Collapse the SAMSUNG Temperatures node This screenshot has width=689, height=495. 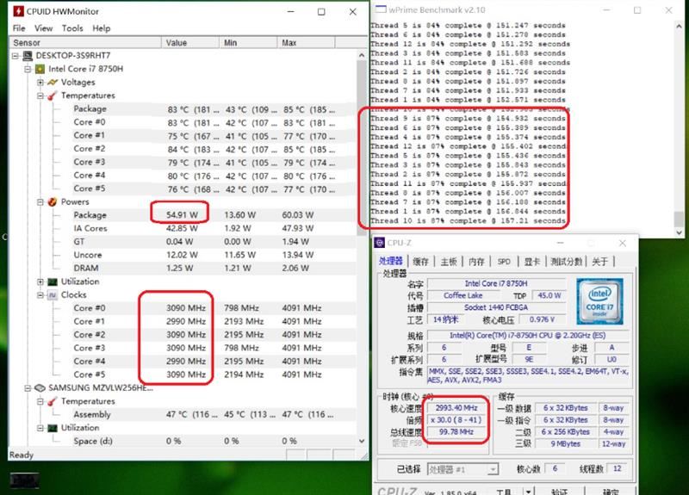pyautogui.click(x=40, y=401)
